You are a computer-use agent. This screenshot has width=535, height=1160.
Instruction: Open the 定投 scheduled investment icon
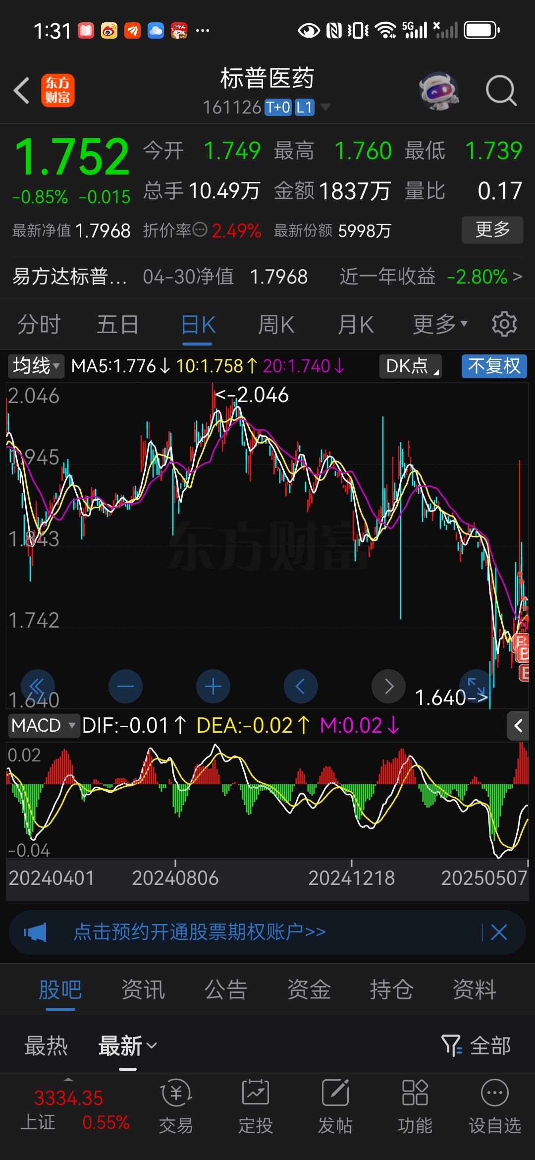[x=256, y=1107]
